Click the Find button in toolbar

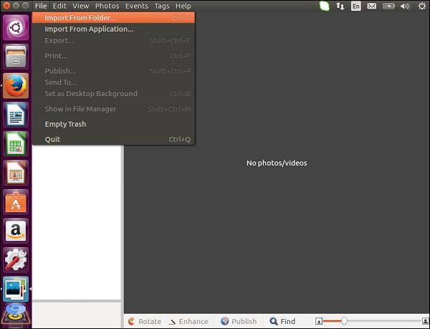click(282, 321)
